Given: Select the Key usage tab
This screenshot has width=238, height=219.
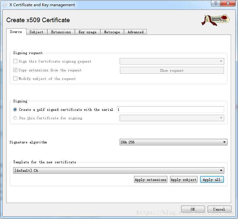Looking at the screenshot, I should tap(87, 32).
